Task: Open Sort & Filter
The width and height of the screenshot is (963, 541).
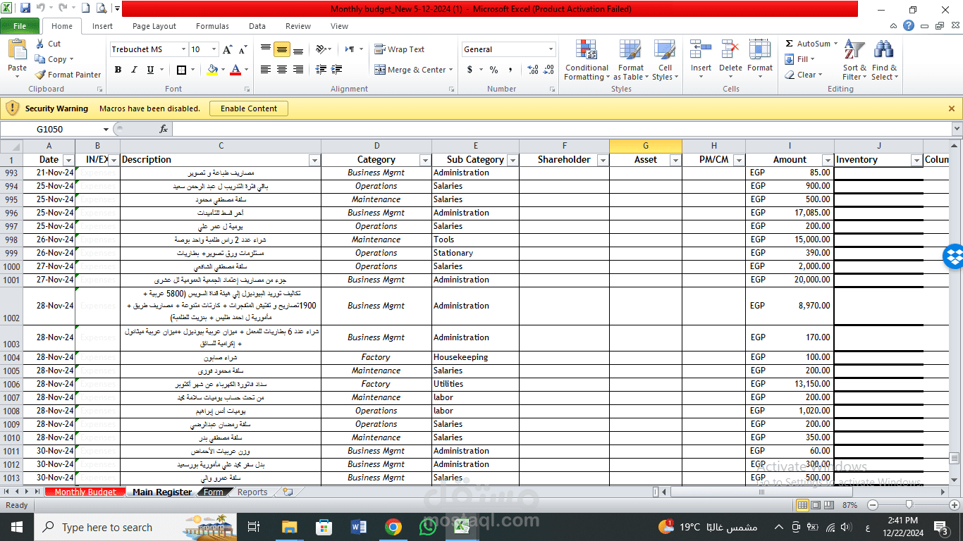Action: coord(855,61)
